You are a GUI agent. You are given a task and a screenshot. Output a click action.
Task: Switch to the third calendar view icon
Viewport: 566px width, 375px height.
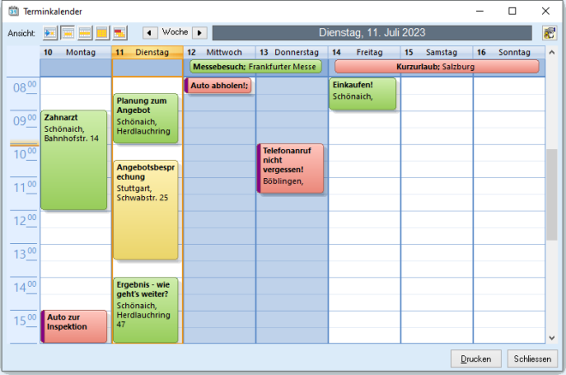tap(85, 33)
